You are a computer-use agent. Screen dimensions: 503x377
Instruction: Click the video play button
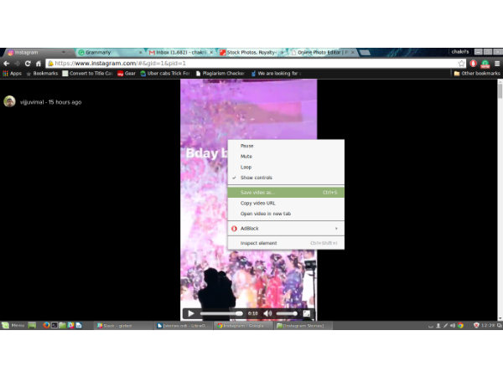(191, 313)
